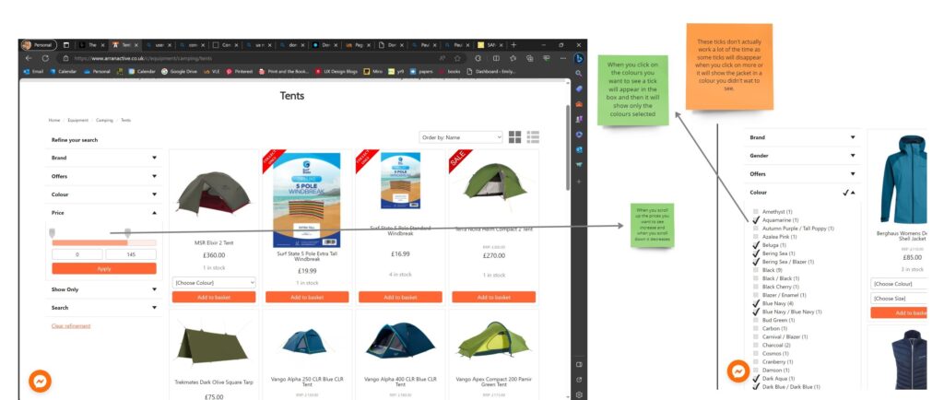Open Choose Colour dropdown for MSR Elixir

pyautogui.click(x=214, y=283)
